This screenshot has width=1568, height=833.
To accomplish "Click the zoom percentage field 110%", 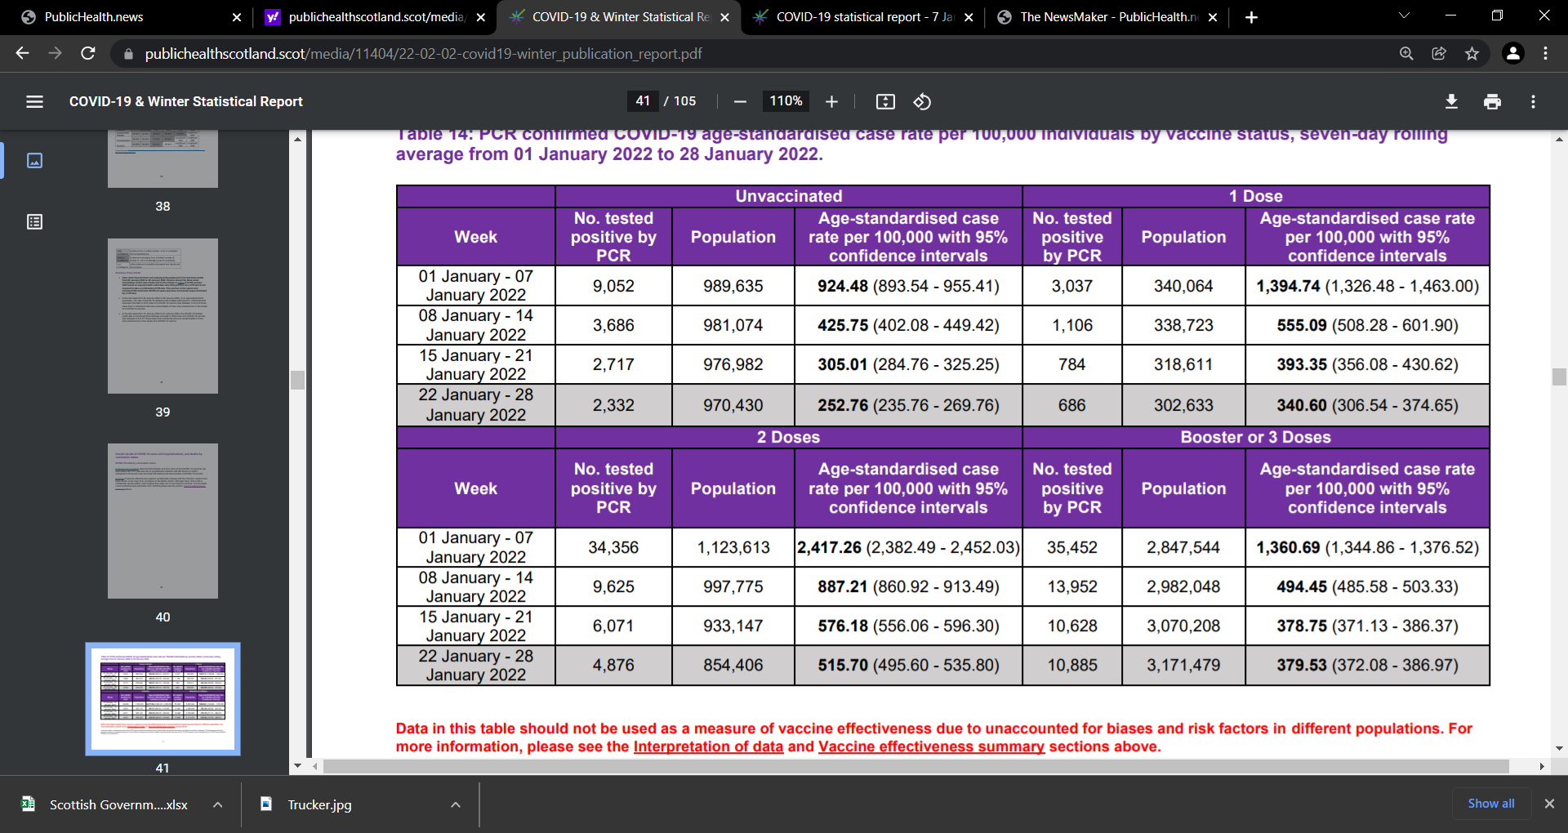I will [x=786, y=100].
